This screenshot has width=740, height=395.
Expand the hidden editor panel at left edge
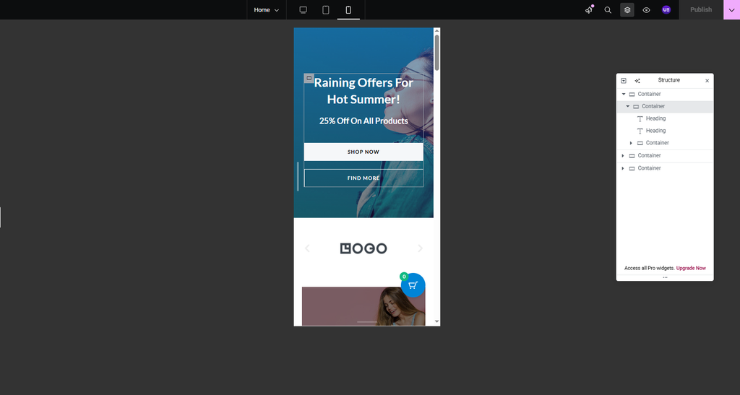point(1,217)
